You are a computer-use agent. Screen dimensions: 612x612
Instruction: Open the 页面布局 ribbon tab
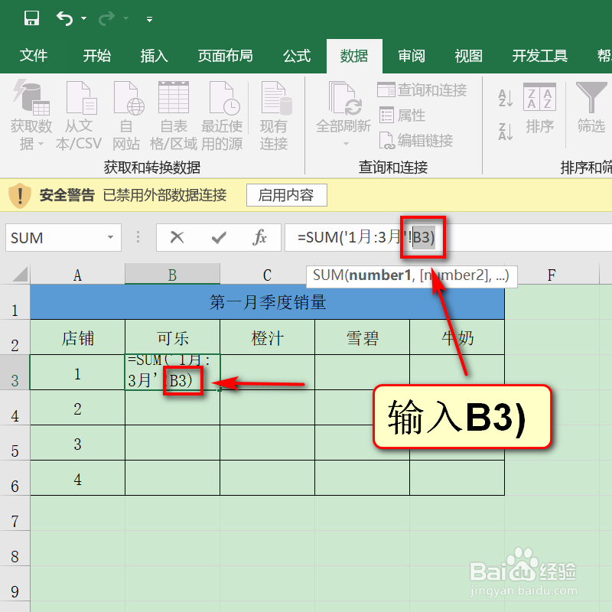(x=225, y=55)
